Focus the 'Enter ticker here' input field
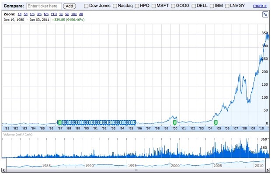The image size is (271, 174). (44, 6)
